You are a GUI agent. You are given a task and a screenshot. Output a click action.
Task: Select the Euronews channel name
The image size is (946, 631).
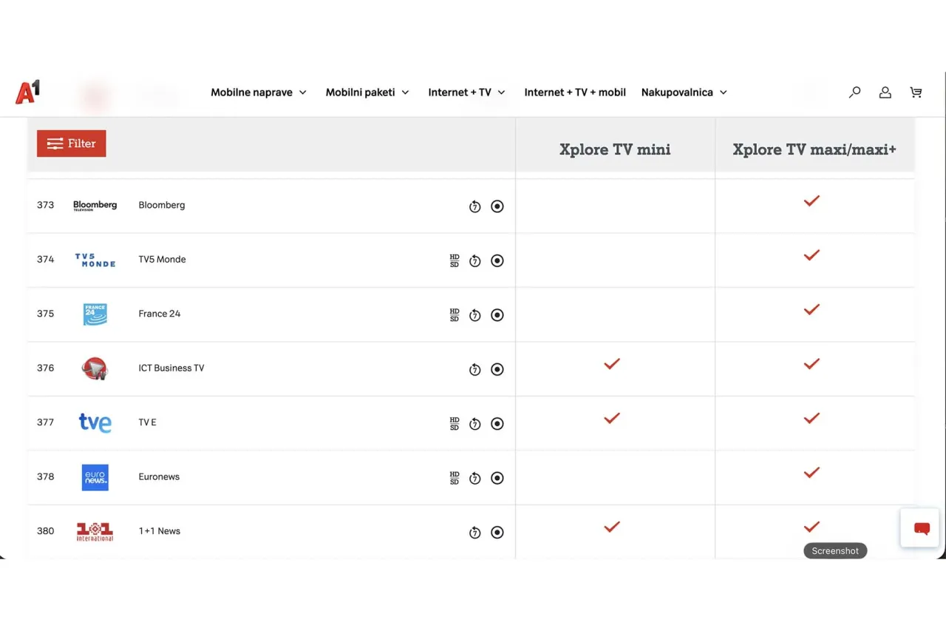[x=159, y=476]
